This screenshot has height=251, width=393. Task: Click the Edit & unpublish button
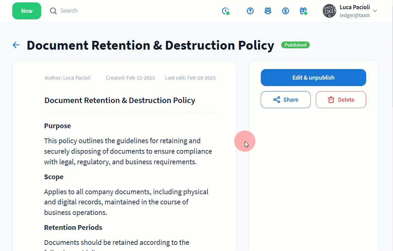point(313,78)
